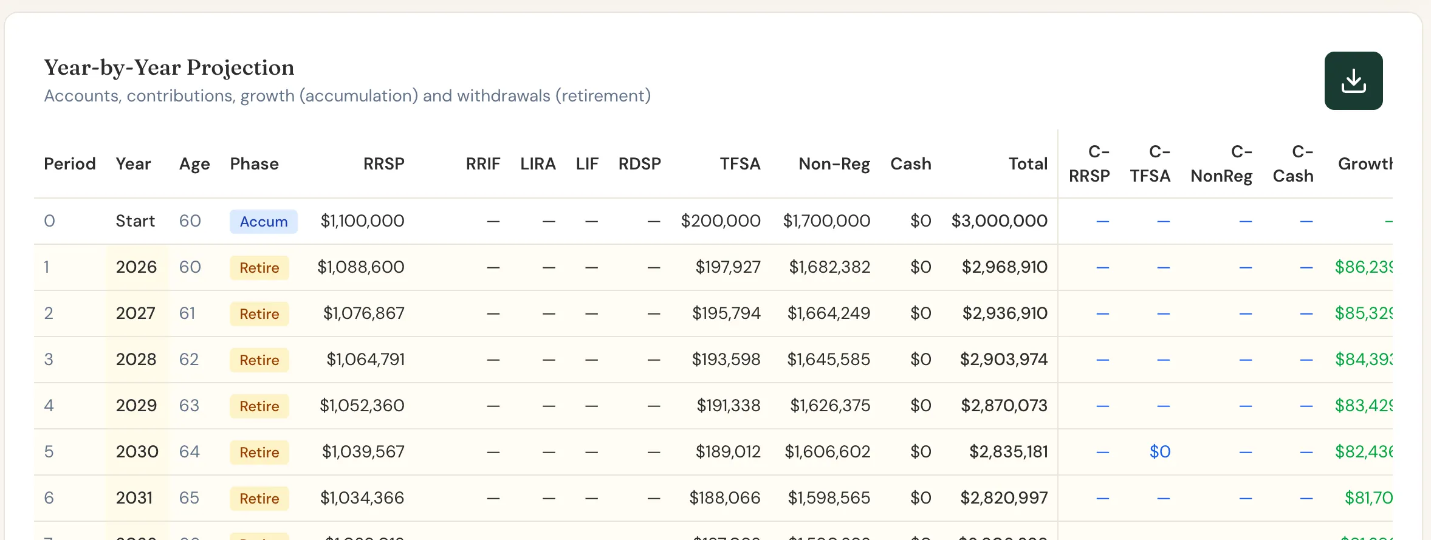Select the Age column header
Viewport: 1431px width, 540px height.
[194, 164]
